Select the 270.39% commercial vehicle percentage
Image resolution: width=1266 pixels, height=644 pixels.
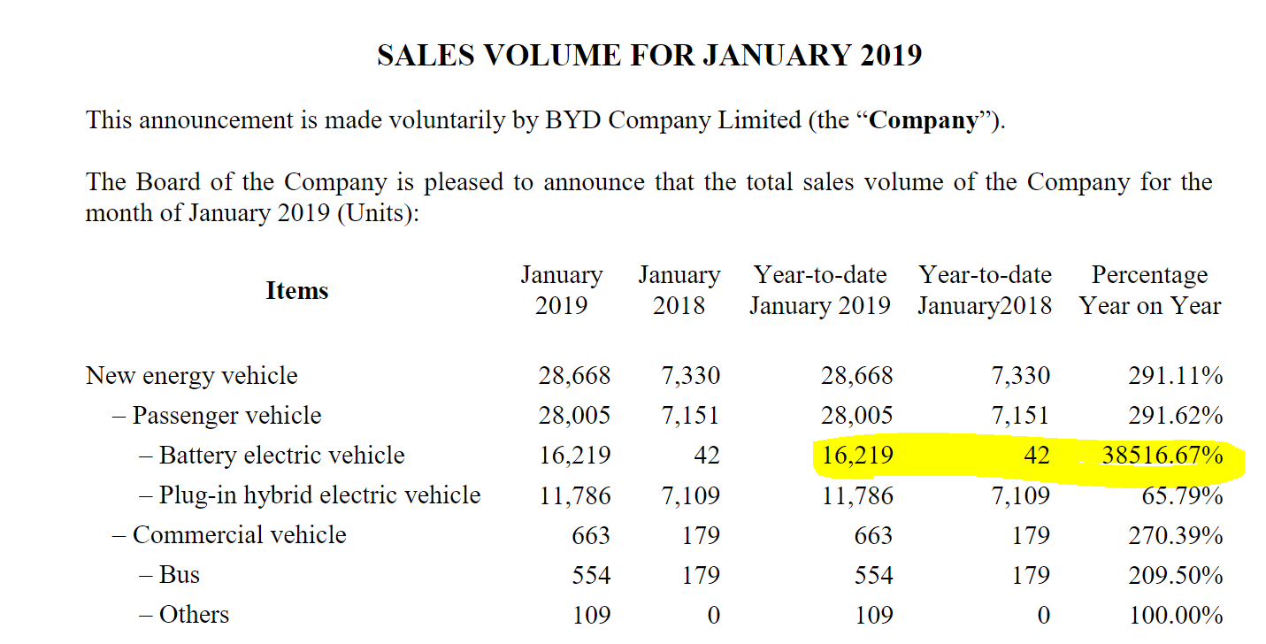coord(1176,535)
